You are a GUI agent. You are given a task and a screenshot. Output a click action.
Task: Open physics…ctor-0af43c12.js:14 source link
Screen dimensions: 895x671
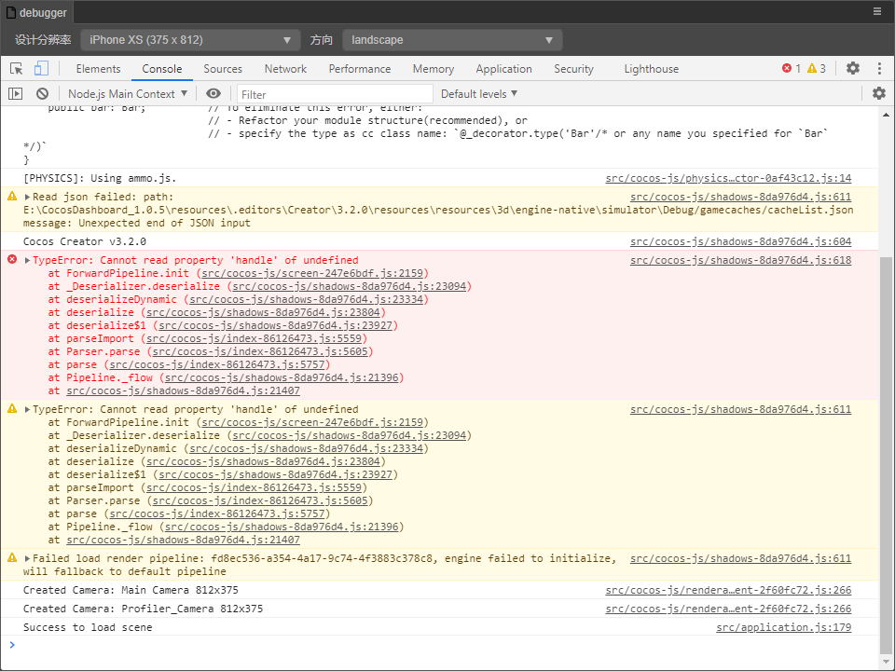pyautogui.click(x=728, y=179)
